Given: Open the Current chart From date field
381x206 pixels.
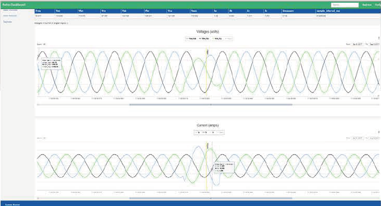Looking at the screenshot, I should coord(358,138).
